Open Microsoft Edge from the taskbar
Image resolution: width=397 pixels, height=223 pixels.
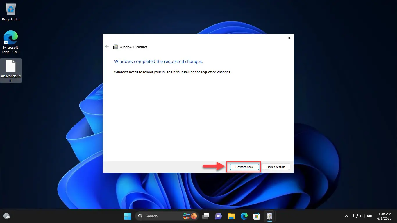(x=244, y=216)
